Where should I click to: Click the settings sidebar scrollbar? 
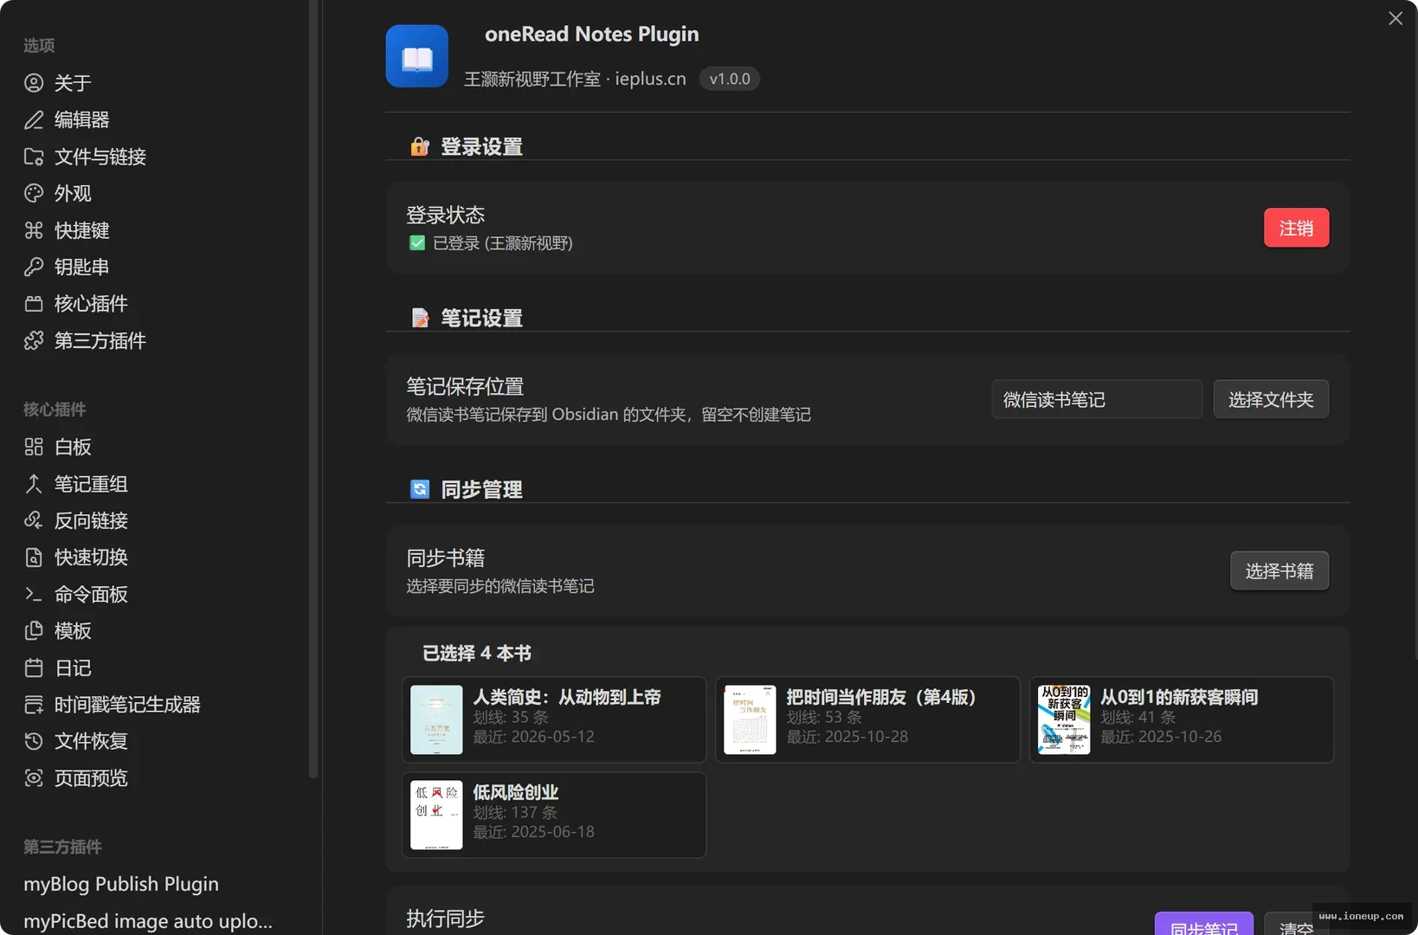(x=313, y=390)
